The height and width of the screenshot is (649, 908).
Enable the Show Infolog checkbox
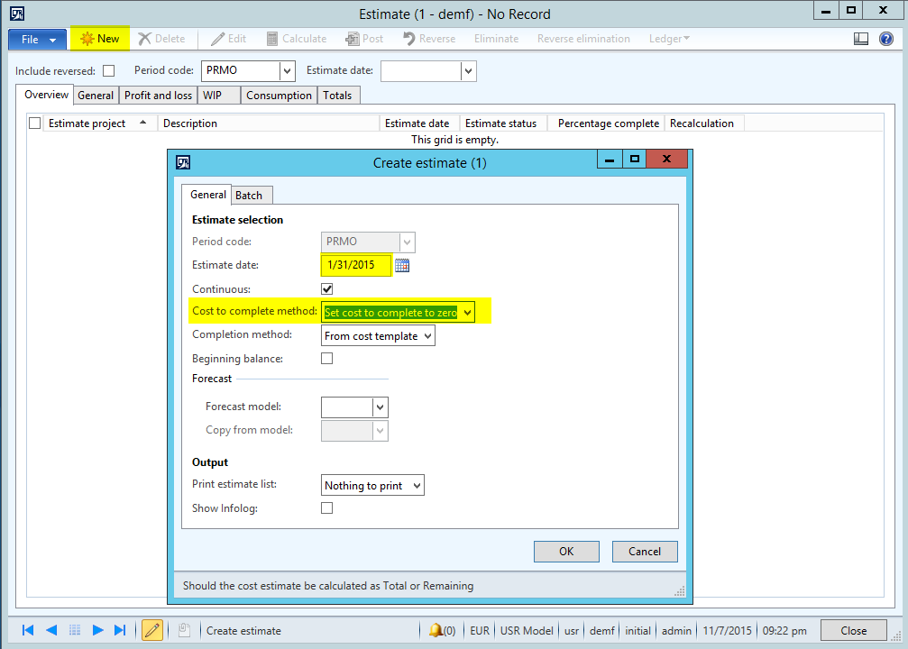[x=327, y=508]
